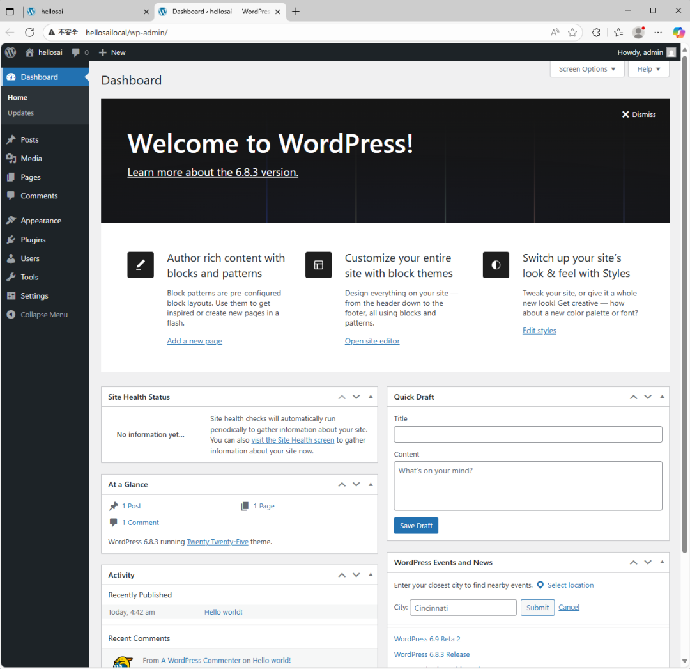Click the Plugins icon in sidebar
The height and width of the screenshot is (669, 690).
[11, 240]
